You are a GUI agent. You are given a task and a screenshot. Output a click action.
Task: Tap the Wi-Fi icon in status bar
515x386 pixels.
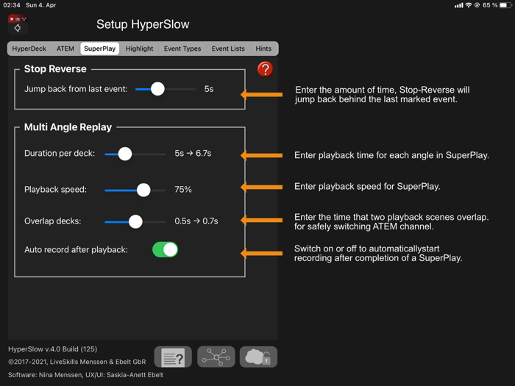click(469, 5)
